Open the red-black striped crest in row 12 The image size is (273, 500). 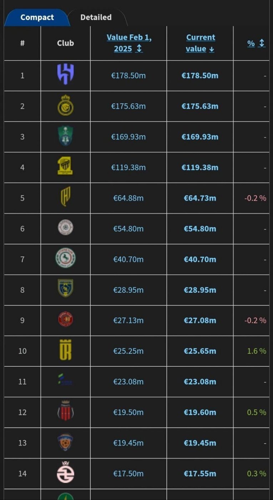point(65,411)
